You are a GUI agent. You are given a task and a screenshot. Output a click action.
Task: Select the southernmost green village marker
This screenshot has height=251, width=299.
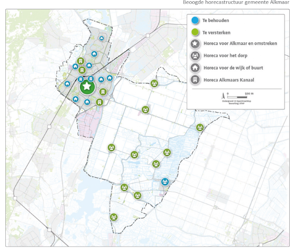click(x=114, y=217)
